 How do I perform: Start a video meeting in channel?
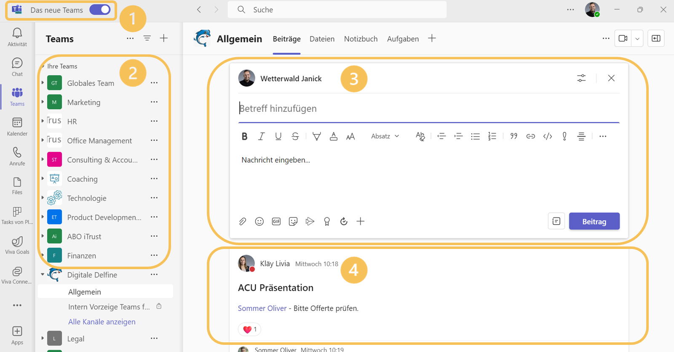623,39
